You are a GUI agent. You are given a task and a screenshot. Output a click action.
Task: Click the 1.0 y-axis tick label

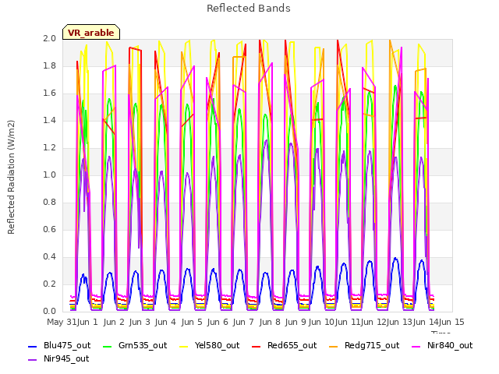(x=49, y=175)
